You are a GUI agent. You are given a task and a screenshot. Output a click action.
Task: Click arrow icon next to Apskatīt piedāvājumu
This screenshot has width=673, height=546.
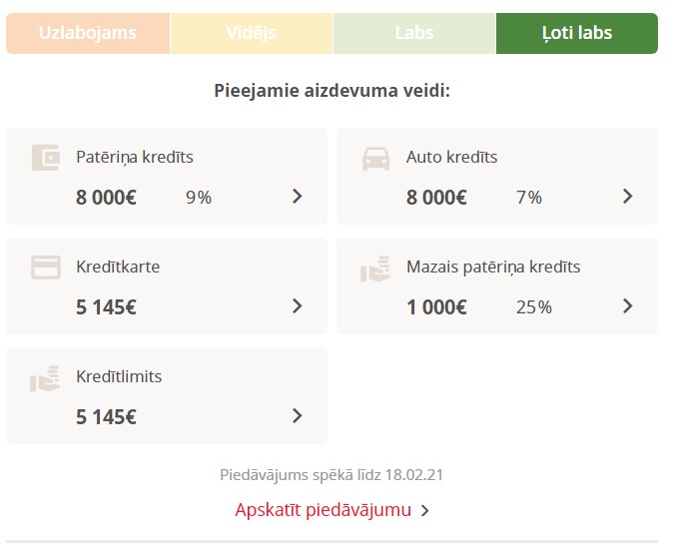[x=424, y=510]
